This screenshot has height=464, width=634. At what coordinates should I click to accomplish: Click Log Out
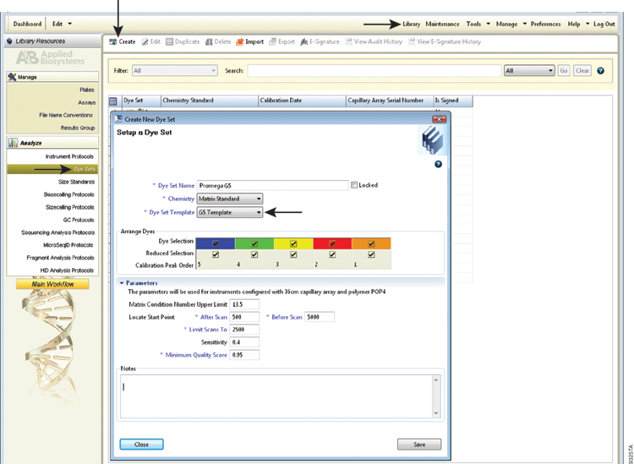[604, 25]
